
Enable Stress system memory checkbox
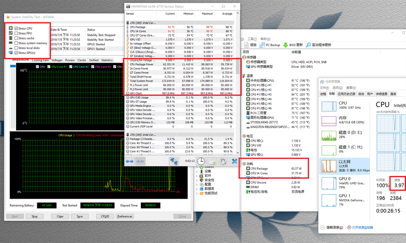click(x=16, y=43)
